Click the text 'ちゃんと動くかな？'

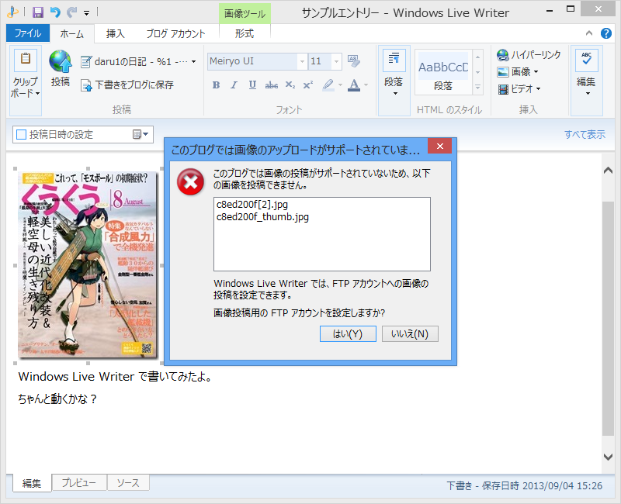pos(57,399)
